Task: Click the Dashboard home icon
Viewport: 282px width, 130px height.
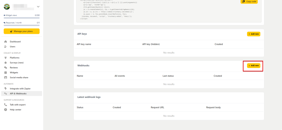Action: click(x=6, y=42)
